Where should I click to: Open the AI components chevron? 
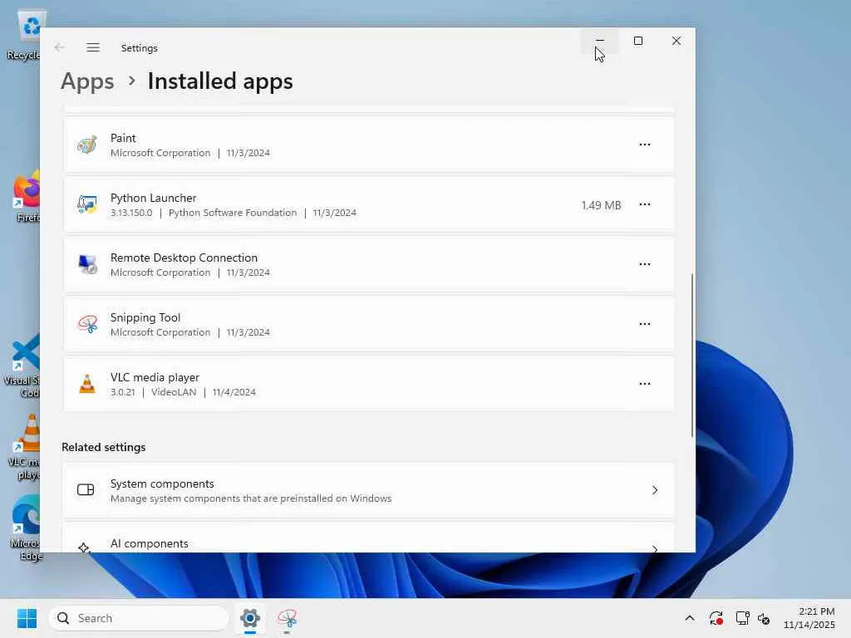pos(655,548)
